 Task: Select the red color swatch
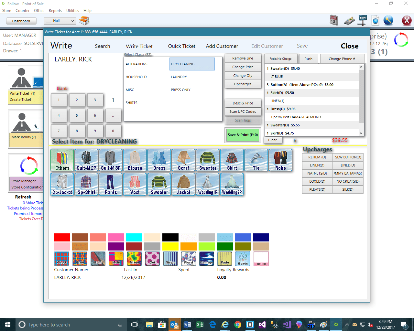tap(61, 237)
